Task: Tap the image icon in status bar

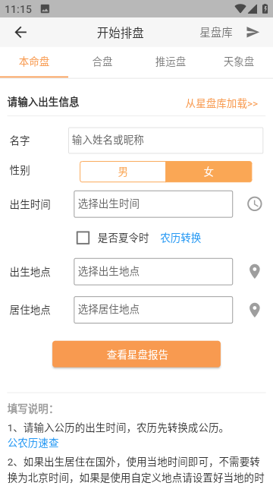Action: coord(45,9)
